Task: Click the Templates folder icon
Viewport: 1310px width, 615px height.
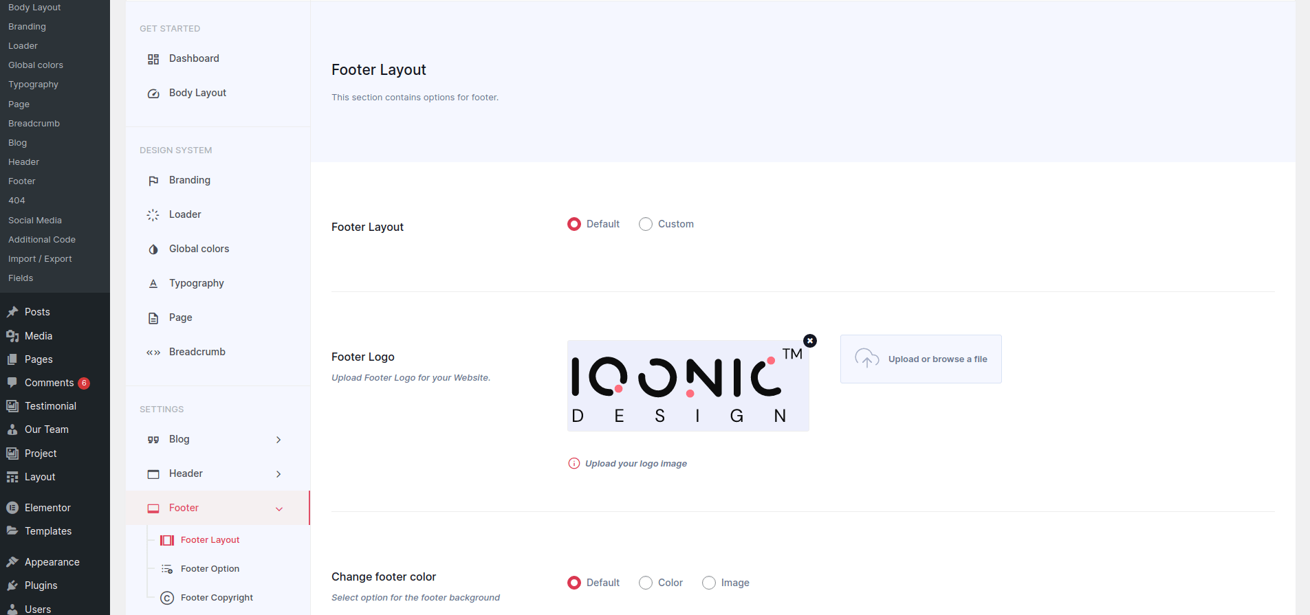Action: [12, 531]
